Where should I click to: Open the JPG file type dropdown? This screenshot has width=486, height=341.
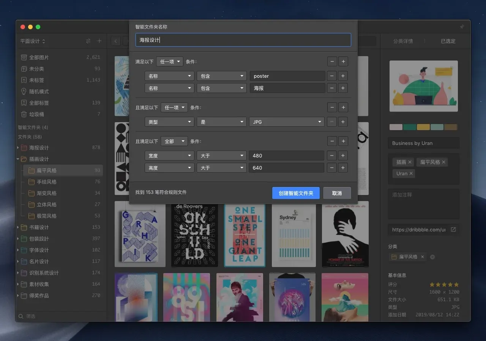[287, 122]
